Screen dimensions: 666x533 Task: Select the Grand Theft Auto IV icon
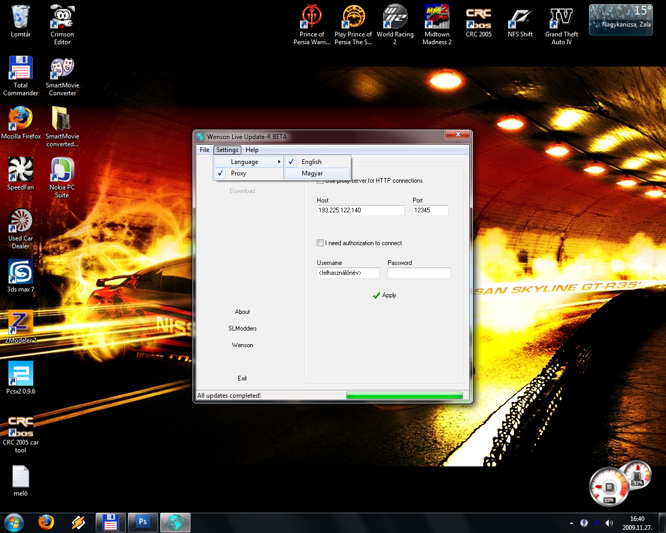[x=561, y=24]
